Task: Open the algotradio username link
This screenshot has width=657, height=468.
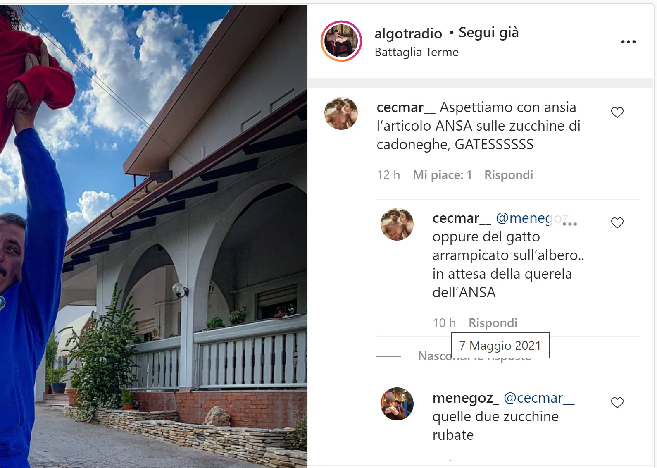Action: (x=408, y=33)
